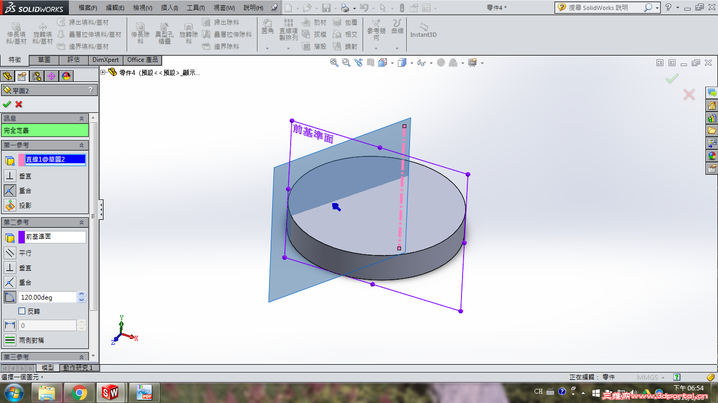718x403 pixels.
Task: Toggle 垂直 perpendicular in the first reference
Action: 10,176
